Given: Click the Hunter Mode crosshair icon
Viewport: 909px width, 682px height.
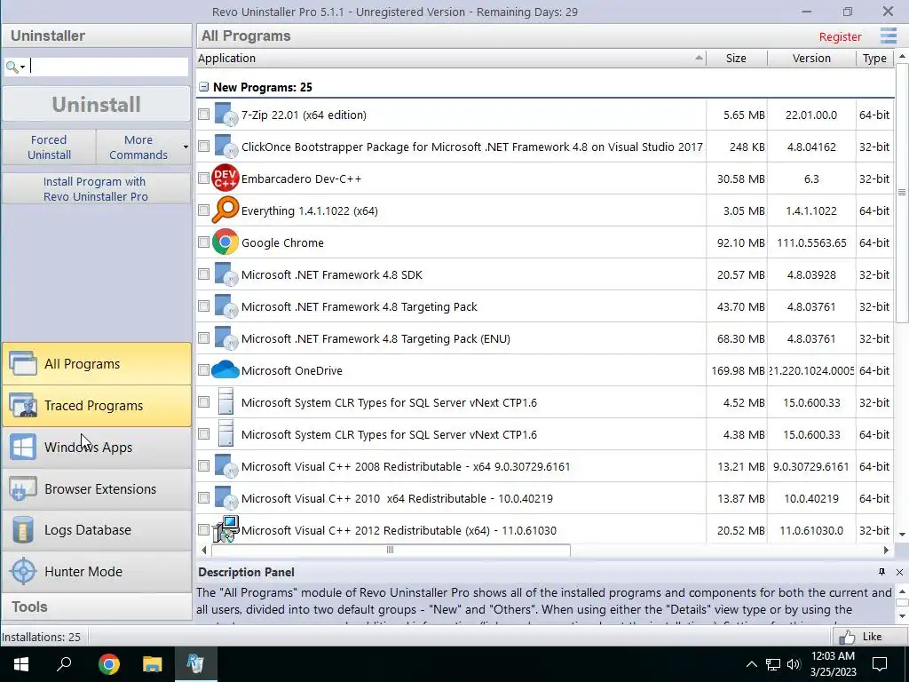Looking at the screenshot, I should pyautogui.click(x=23, y=571).
